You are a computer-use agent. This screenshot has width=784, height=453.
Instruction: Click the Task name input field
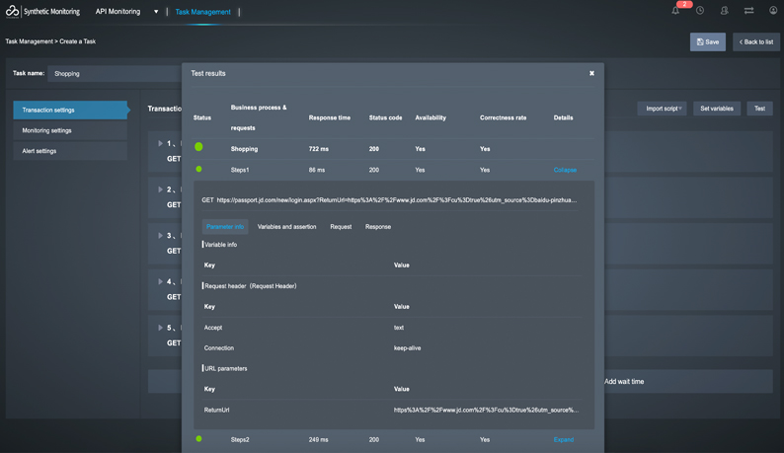(x=115, y=73)
